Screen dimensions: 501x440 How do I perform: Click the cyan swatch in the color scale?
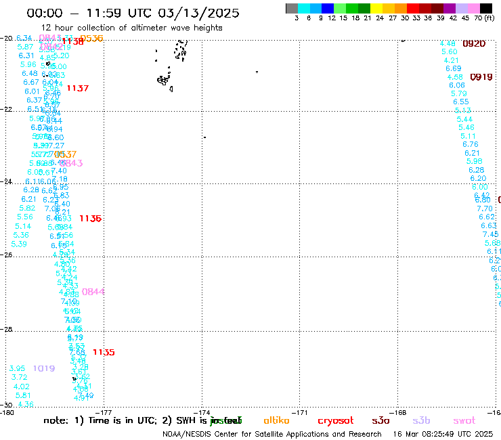tap(304, 8)
